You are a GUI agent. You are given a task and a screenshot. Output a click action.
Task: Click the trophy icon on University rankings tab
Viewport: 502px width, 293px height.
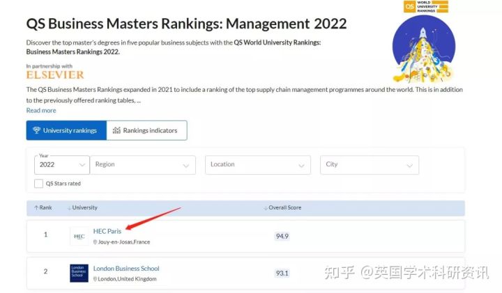(x=36, y=130)
